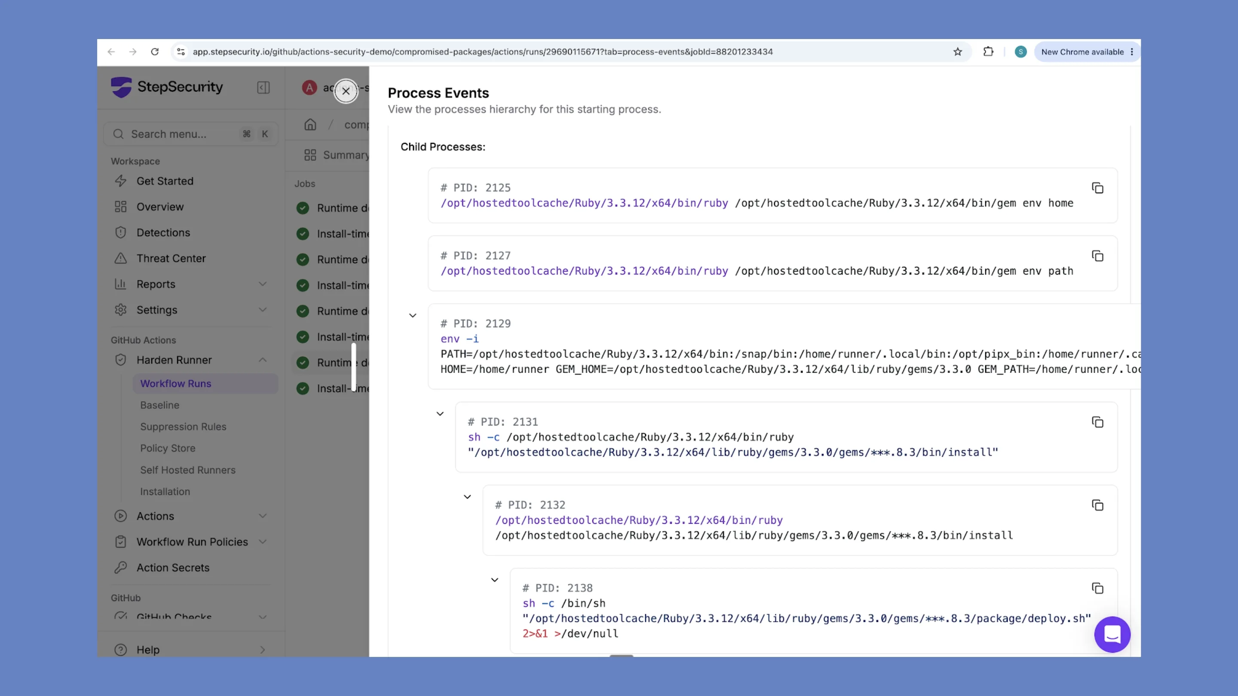This screenshot has width=1238, height=696.
Task: Click the browser address bar URL
Action: (482, 52)
